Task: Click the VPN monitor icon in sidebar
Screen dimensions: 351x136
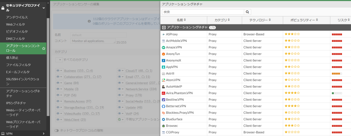Action: pos(3,134)
